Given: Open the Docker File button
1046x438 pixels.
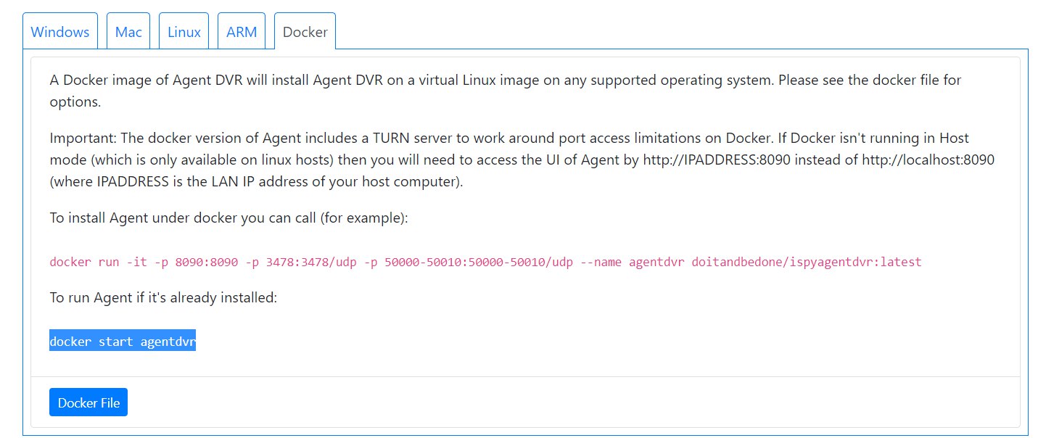Looking at the screenshot, I should tap(88, 402).
